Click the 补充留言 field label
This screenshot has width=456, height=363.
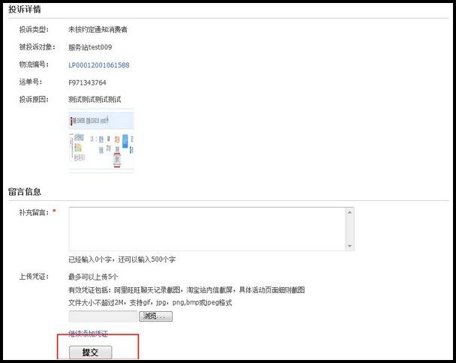pyautogui.click(x=34, y=212)
